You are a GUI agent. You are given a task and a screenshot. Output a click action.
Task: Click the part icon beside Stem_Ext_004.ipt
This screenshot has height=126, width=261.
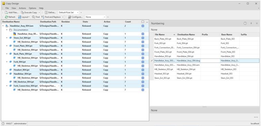(11, 38)
